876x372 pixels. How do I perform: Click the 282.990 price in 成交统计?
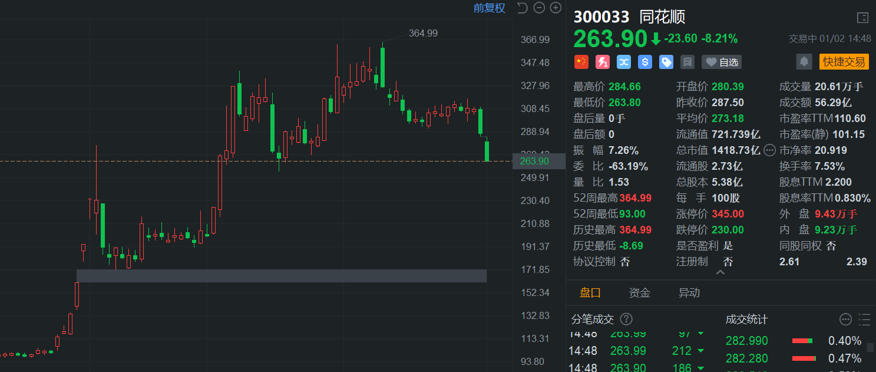point(747,341)
